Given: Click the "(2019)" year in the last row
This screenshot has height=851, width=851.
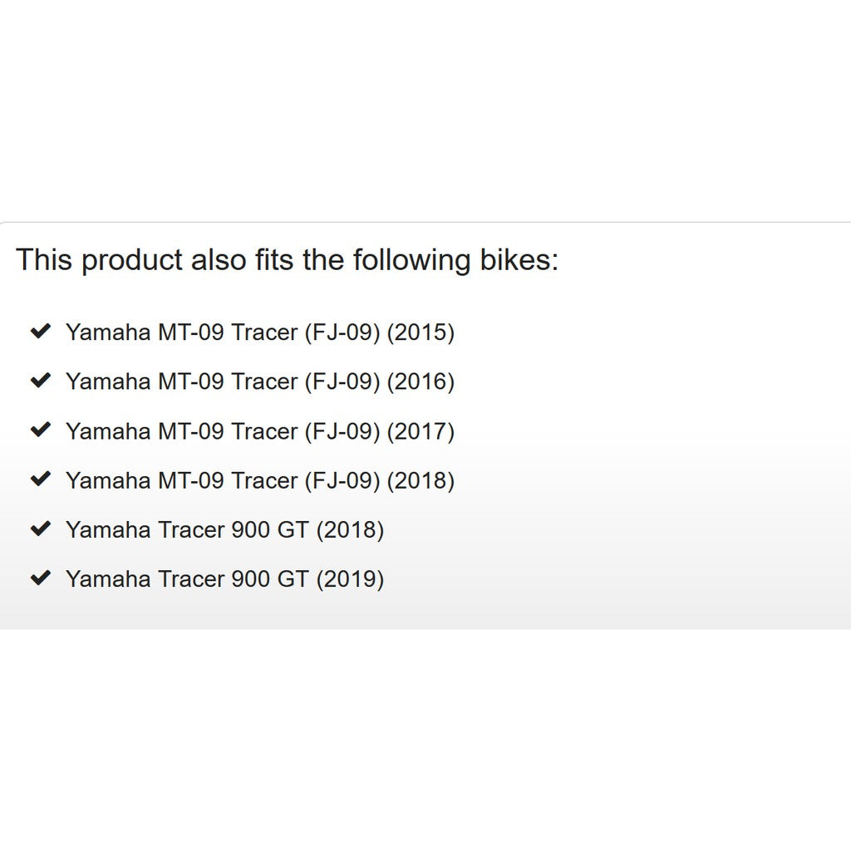Looking at the screenshot, I should 350,579.
